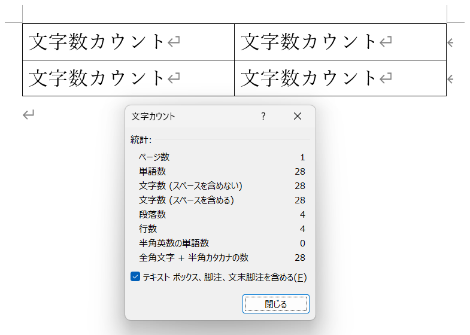Click 文字数 (スペースを含める) row

tap(186, 200)
